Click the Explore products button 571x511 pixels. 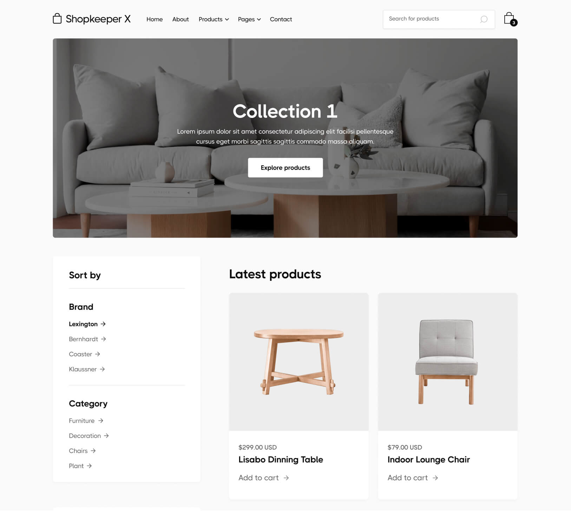pos(285,168)
